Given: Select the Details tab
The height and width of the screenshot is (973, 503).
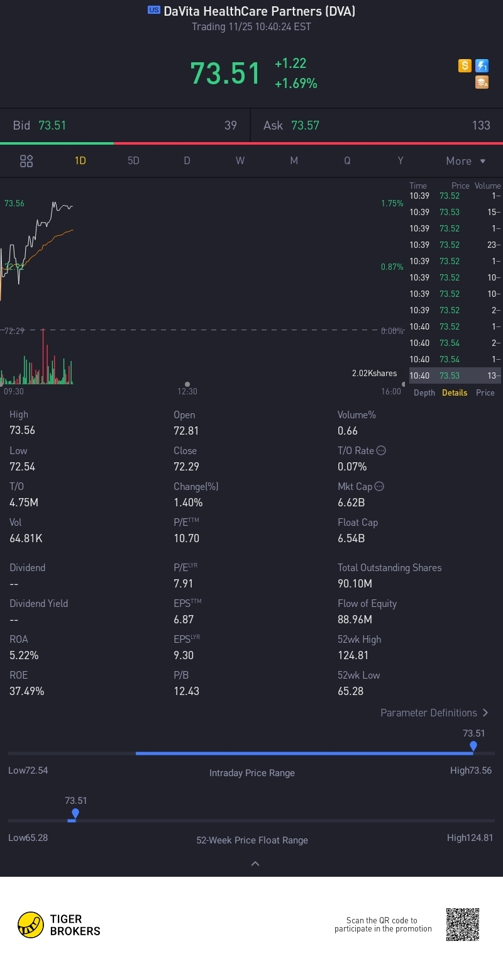Looking at the screenshot, I should point(455,392).
